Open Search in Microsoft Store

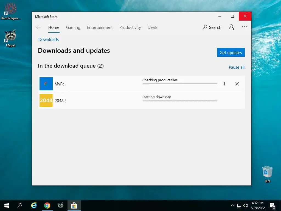[212, 27]
